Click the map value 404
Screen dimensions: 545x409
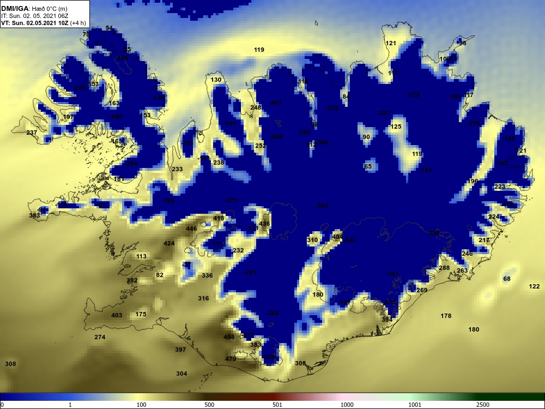(337, 237)
